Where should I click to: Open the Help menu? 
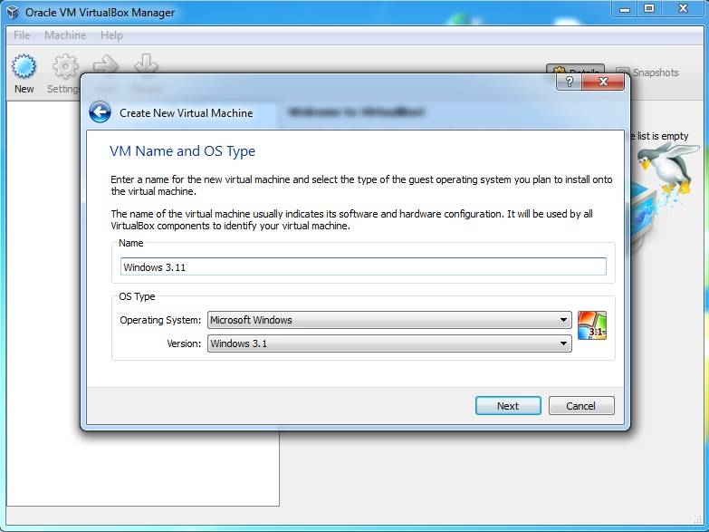point(111,35)
